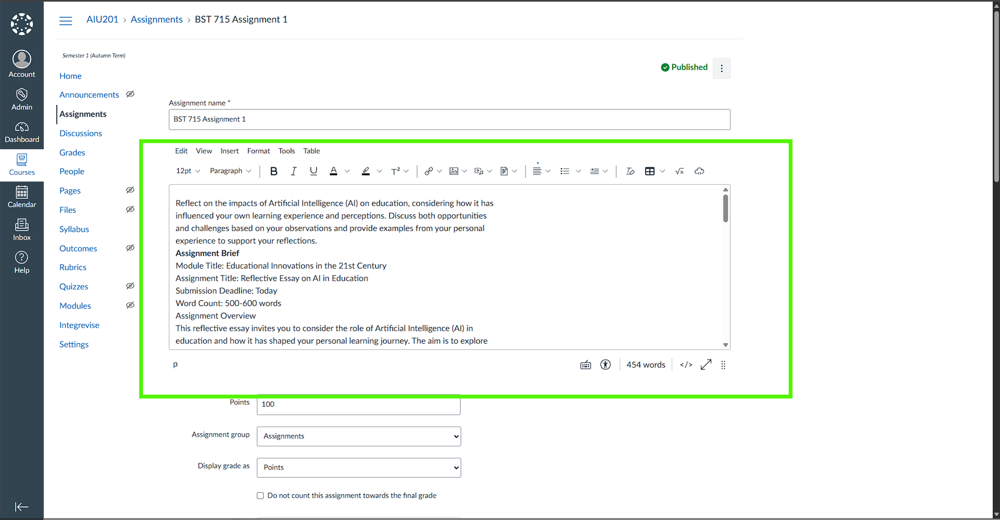Click the text alignment icon

pos(537,171)
